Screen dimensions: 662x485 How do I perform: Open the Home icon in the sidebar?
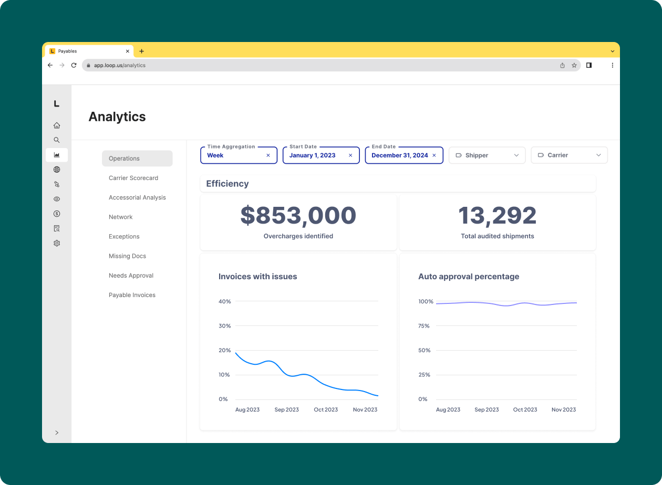point(56,125)
